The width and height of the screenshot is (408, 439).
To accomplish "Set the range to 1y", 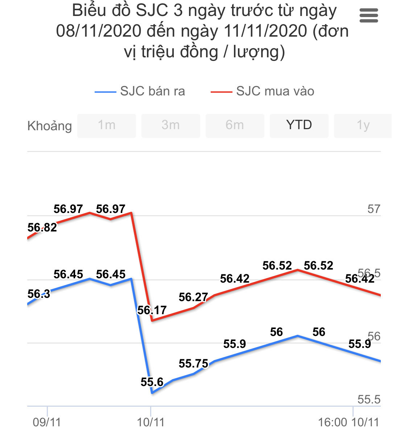I will [363, 125].
